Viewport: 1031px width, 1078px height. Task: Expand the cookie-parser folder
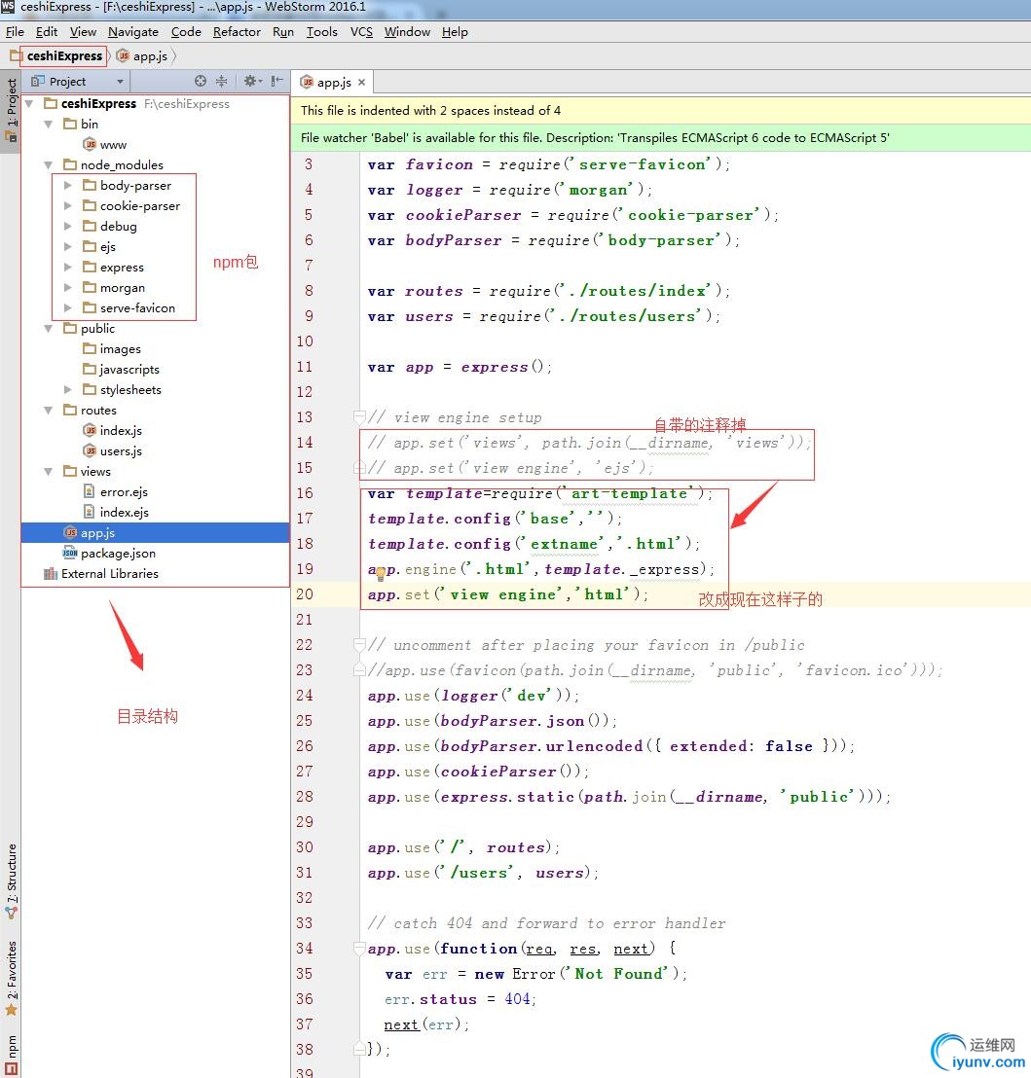67,205
